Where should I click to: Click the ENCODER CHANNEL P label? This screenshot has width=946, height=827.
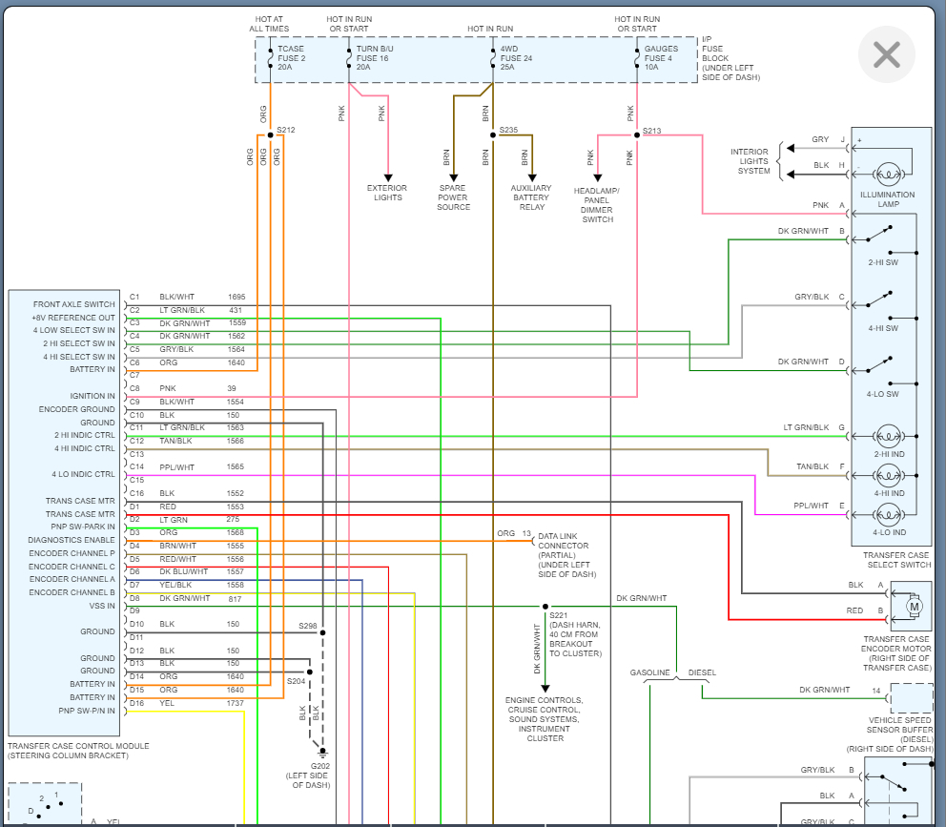(72, 553)
